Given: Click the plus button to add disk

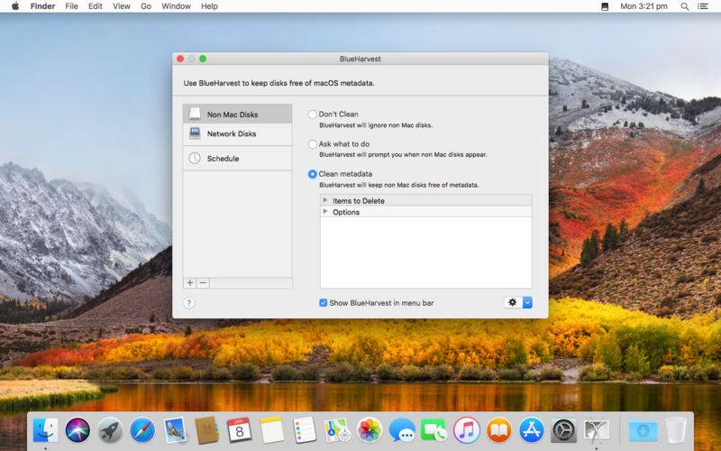Looking at the screenshot, I should click(190, 282).
